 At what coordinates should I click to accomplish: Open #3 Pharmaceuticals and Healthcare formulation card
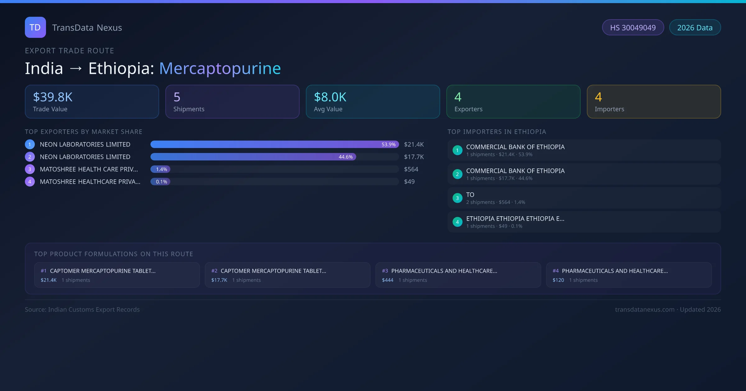458,275
